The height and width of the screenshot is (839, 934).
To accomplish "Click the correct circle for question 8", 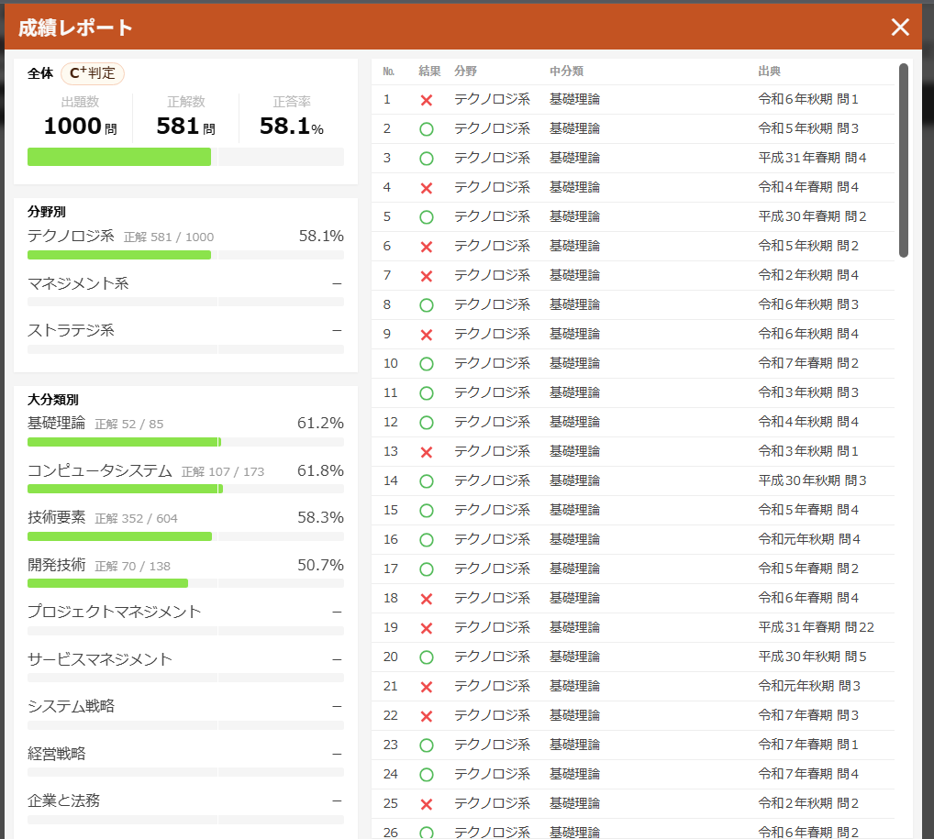I will pyautogui.click(x=427, y=305).
